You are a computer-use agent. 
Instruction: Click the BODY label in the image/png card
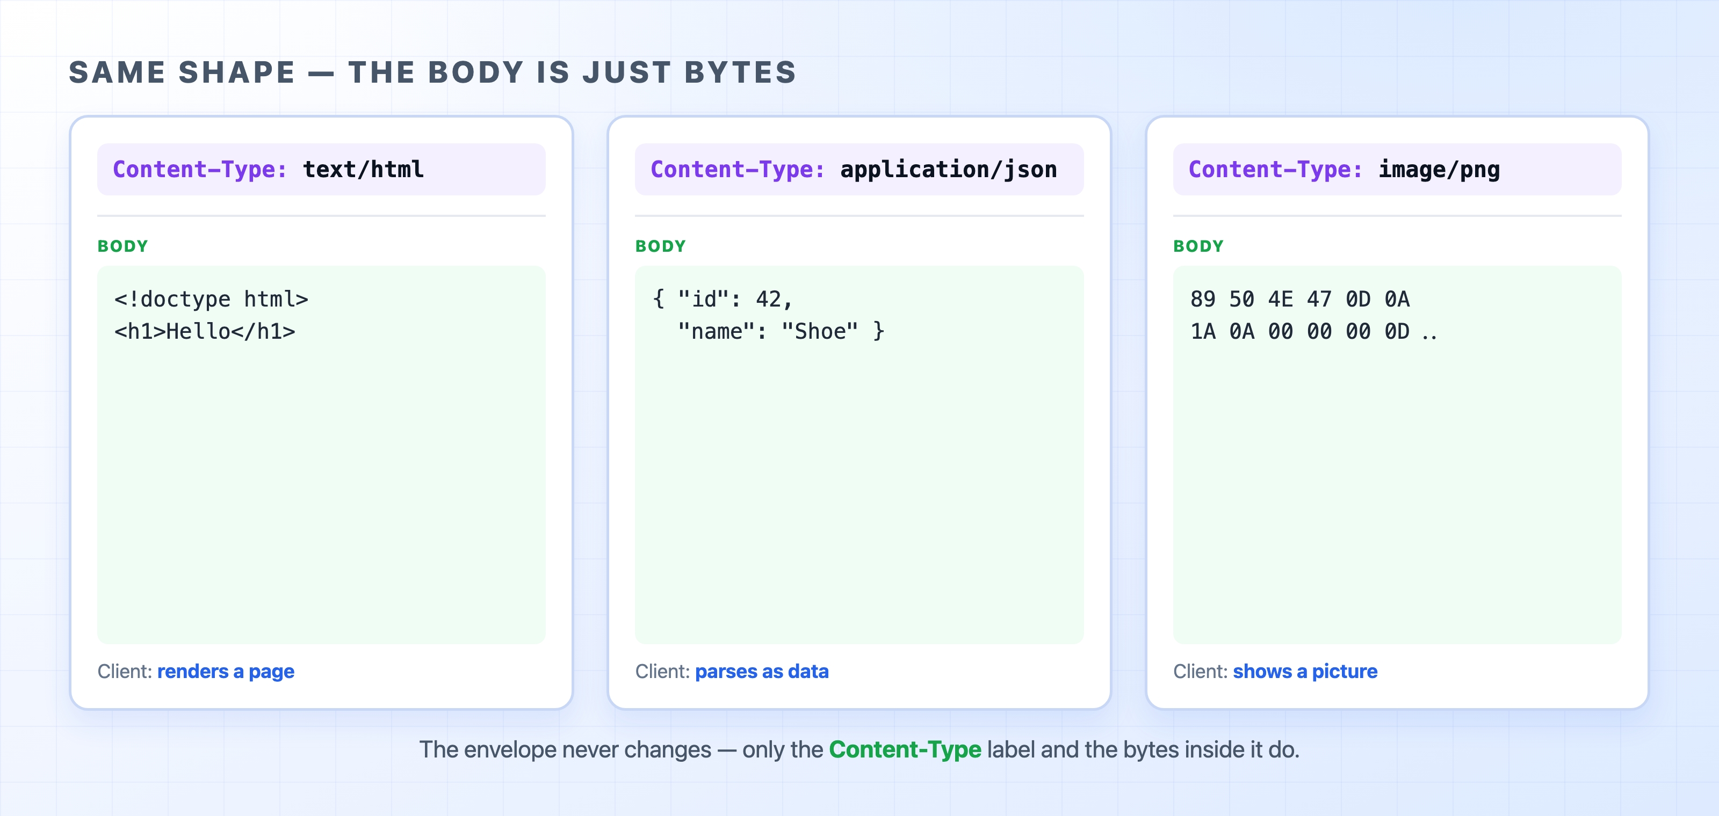pyautogui.click(x=1198, y=246)
